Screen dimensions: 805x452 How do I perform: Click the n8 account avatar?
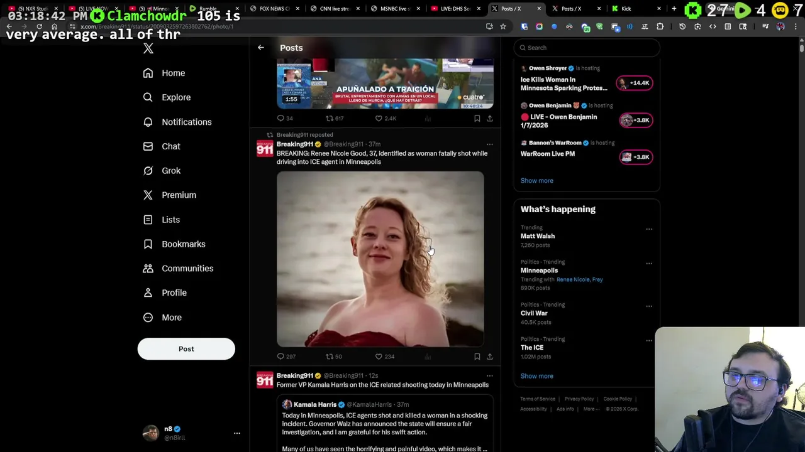151,433
